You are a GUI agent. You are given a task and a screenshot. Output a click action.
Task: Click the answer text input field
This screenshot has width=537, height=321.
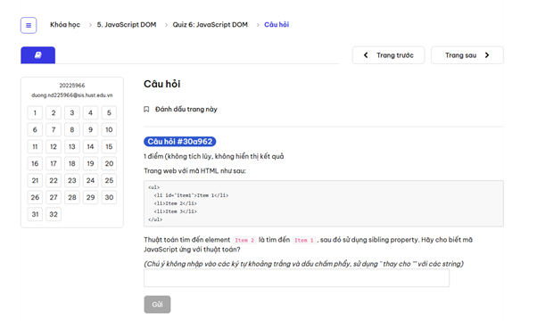[296, 278]
